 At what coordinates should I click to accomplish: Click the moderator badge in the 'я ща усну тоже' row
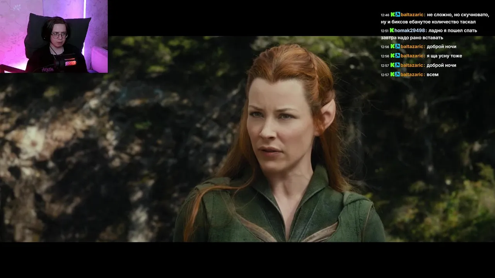[x=398, y=56]
